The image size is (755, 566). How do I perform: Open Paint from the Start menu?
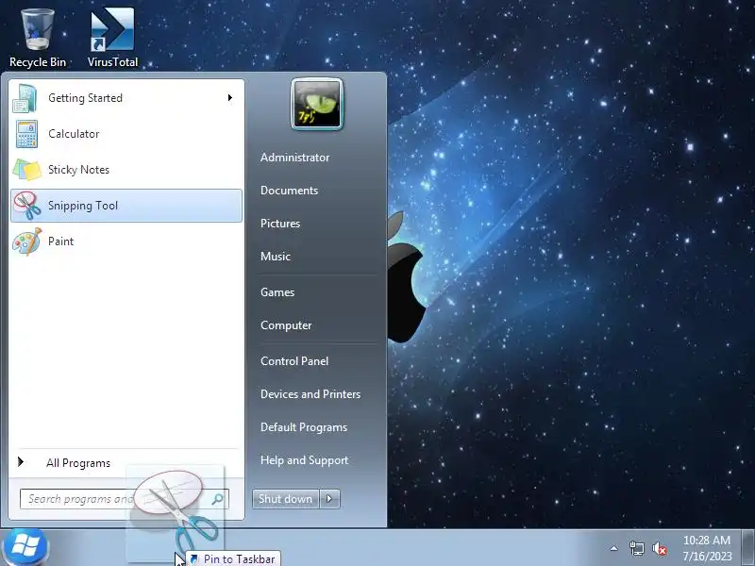[x=126, y=241]
